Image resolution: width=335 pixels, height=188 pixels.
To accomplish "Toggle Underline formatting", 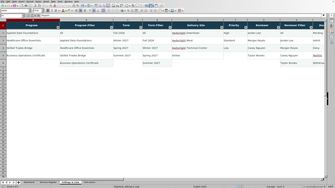I will (x=56, y=11).
